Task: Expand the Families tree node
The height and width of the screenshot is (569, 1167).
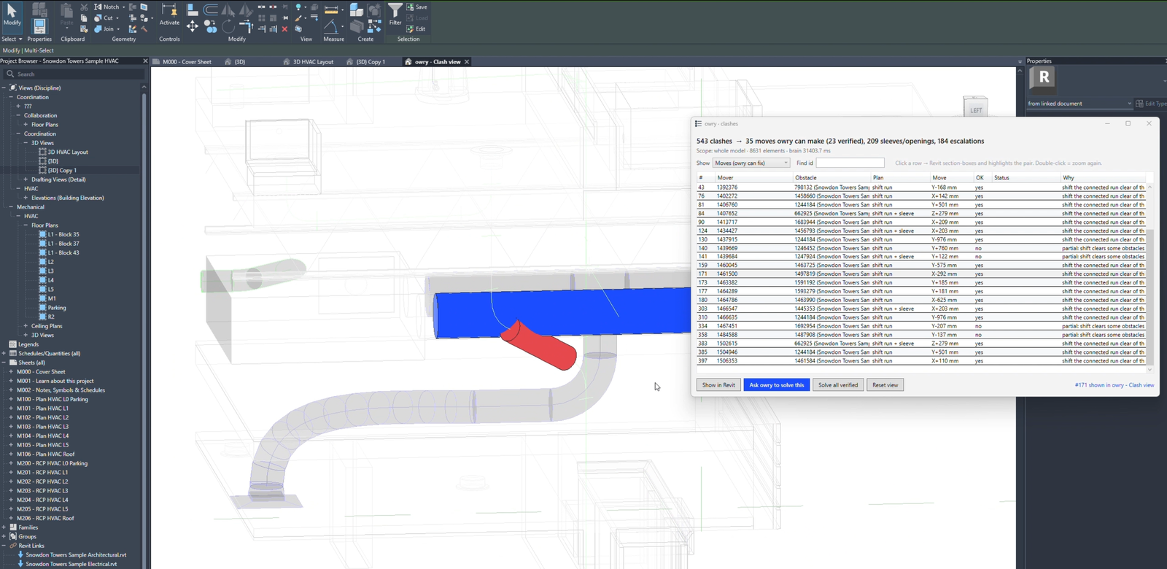Action: [x=4, y=527]
